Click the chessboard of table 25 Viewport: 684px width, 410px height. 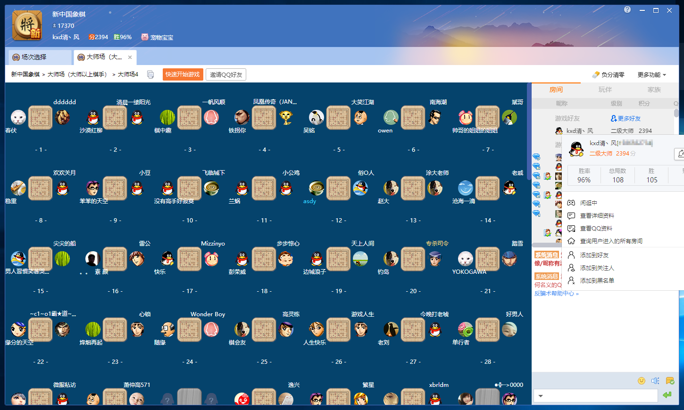click(264, 329)
